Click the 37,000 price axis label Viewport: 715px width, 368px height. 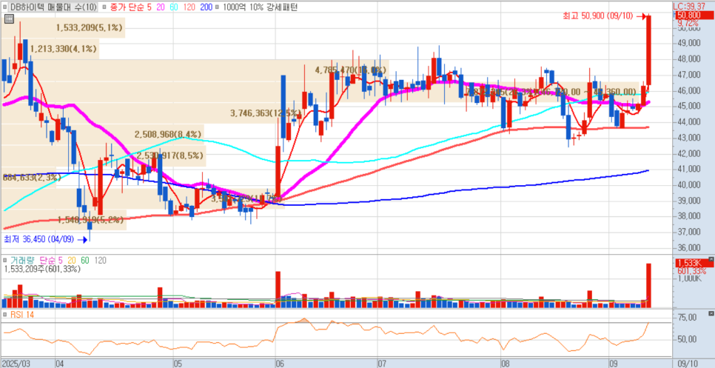tap(689, 232)
